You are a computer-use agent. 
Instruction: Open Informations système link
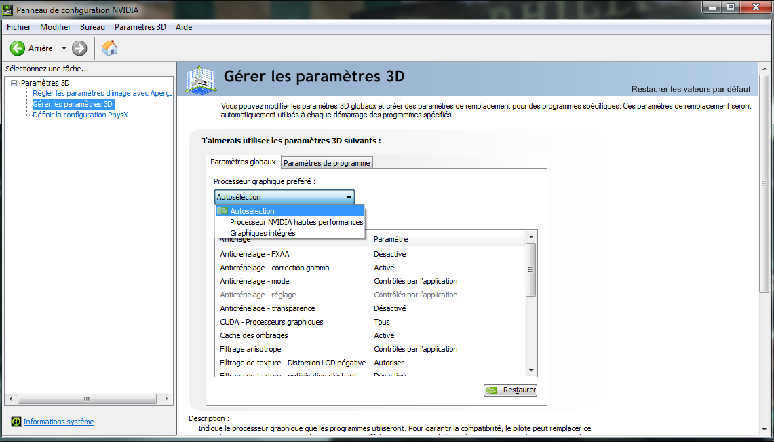tap(59, 422)
